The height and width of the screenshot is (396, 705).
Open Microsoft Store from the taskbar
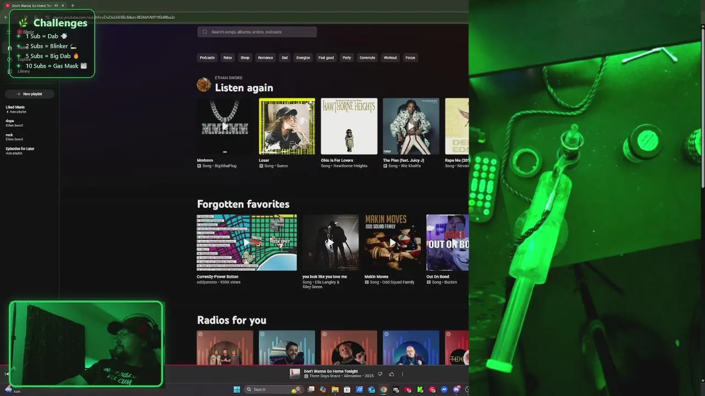(347, 389)
